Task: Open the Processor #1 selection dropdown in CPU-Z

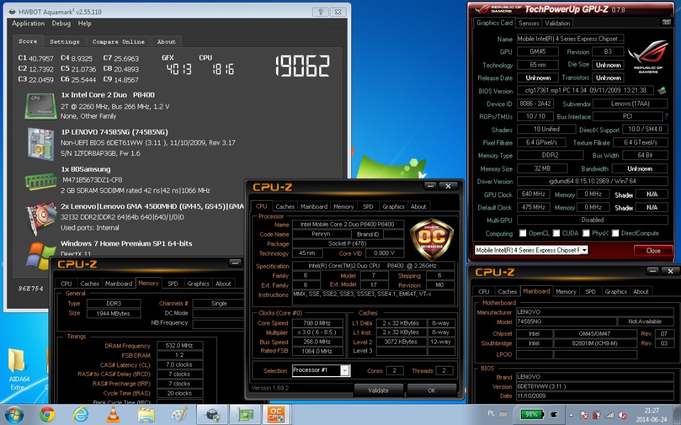Action: pos(345,370)
